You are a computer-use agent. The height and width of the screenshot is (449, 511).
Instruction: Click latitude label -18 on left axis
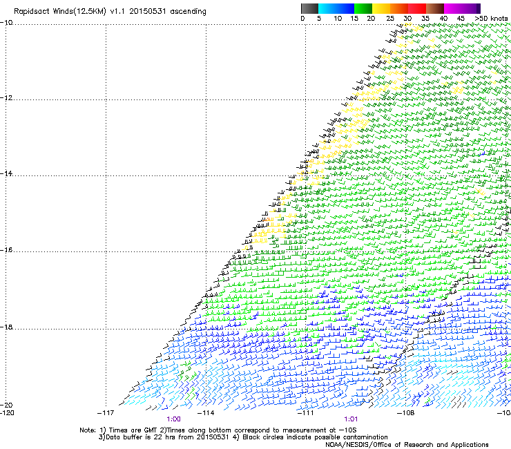(x=6, y=327)
